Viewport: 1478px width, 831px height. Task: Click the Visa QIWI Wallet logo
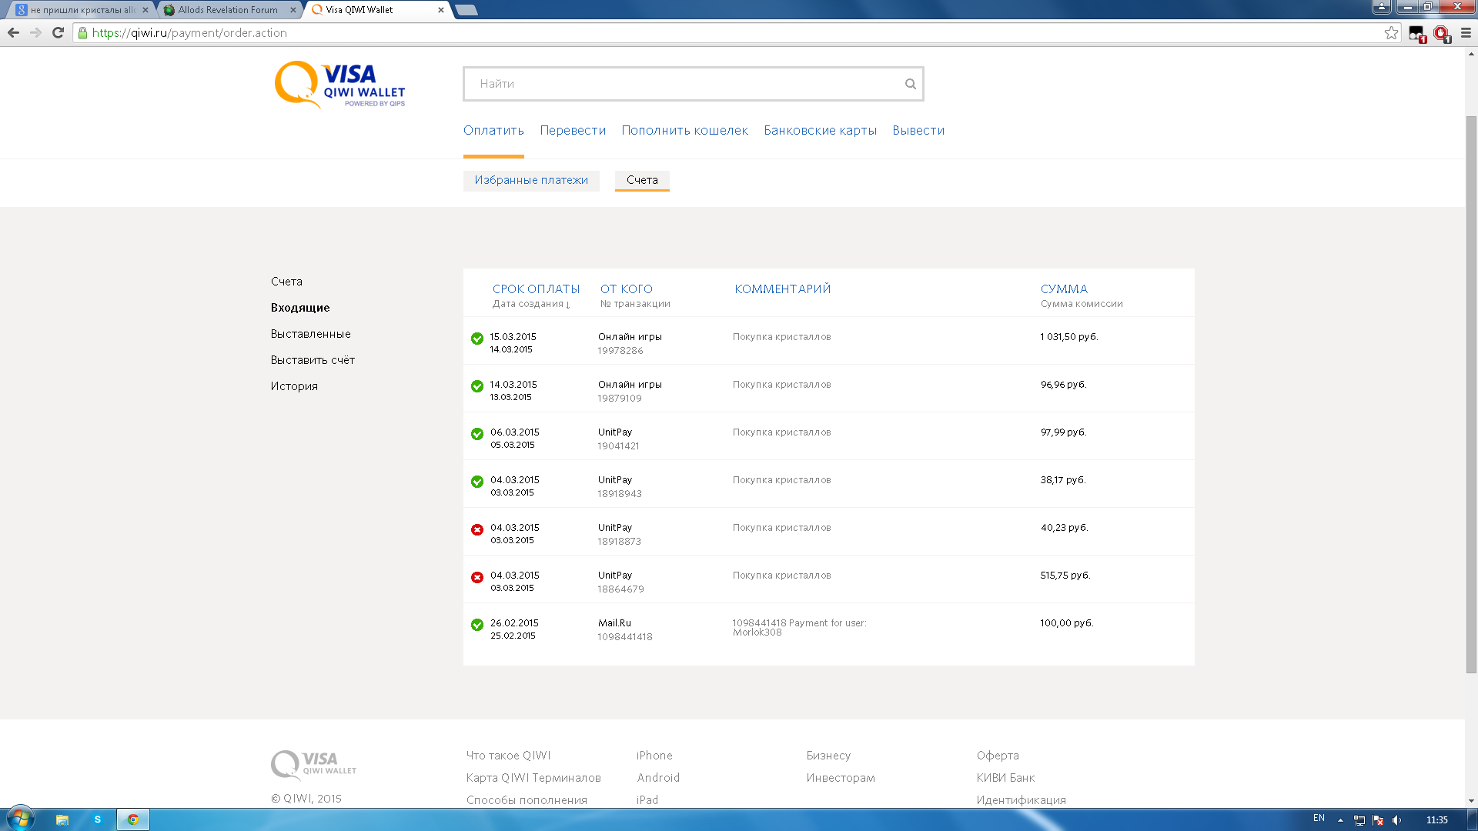[x=339, y=85]
